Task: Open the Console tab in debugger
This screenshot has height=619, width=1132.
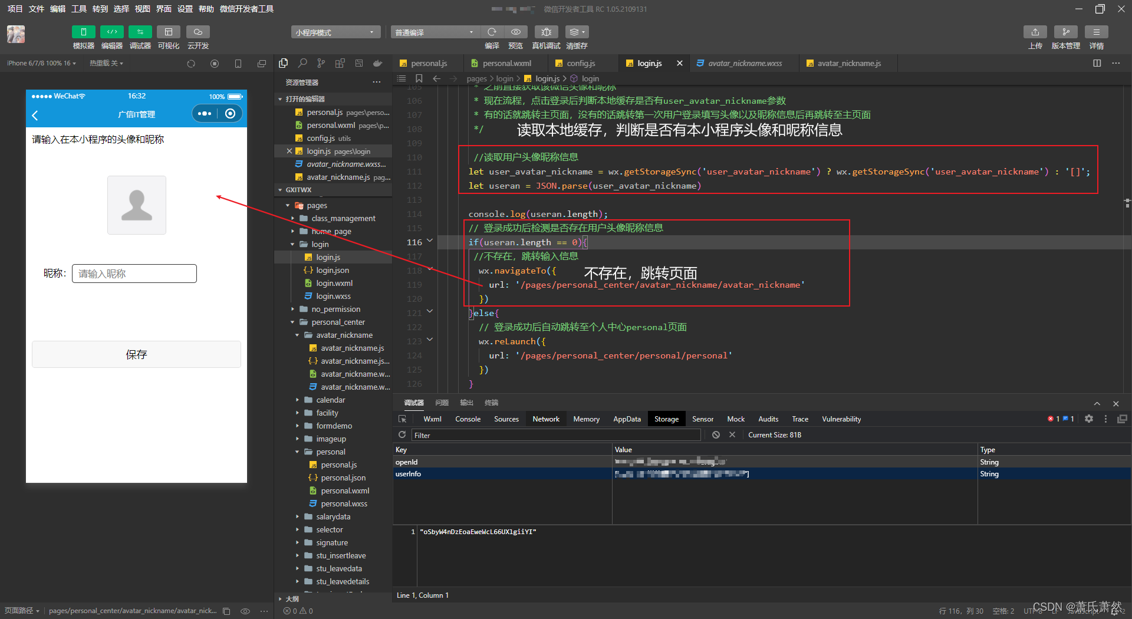Action: coord(468,419)
